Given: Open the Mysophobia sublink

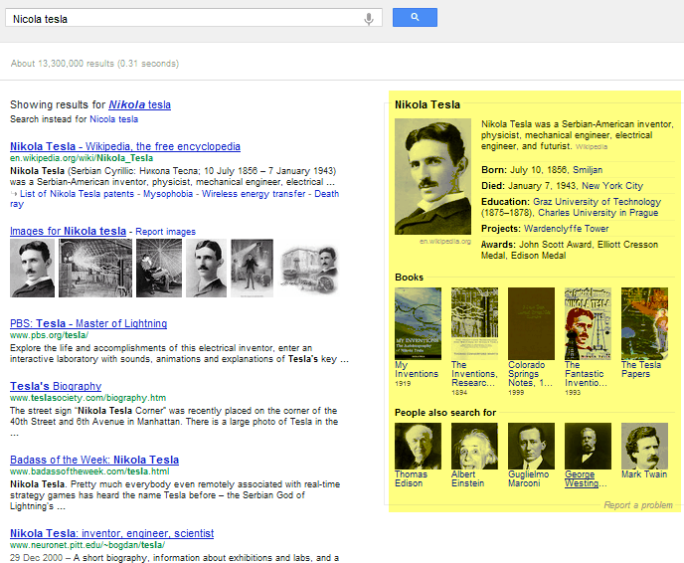Looking at the screenshot, I should (x=168, y=194).
